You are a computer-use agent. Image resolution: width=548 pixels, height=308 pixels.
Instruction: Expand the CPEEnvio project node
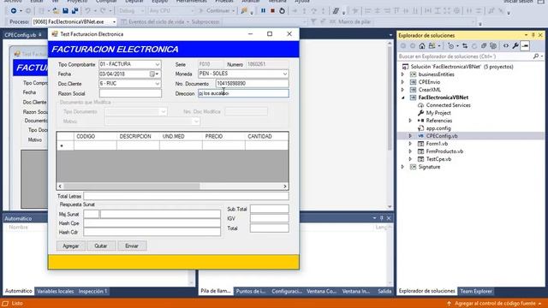[402, 82]
